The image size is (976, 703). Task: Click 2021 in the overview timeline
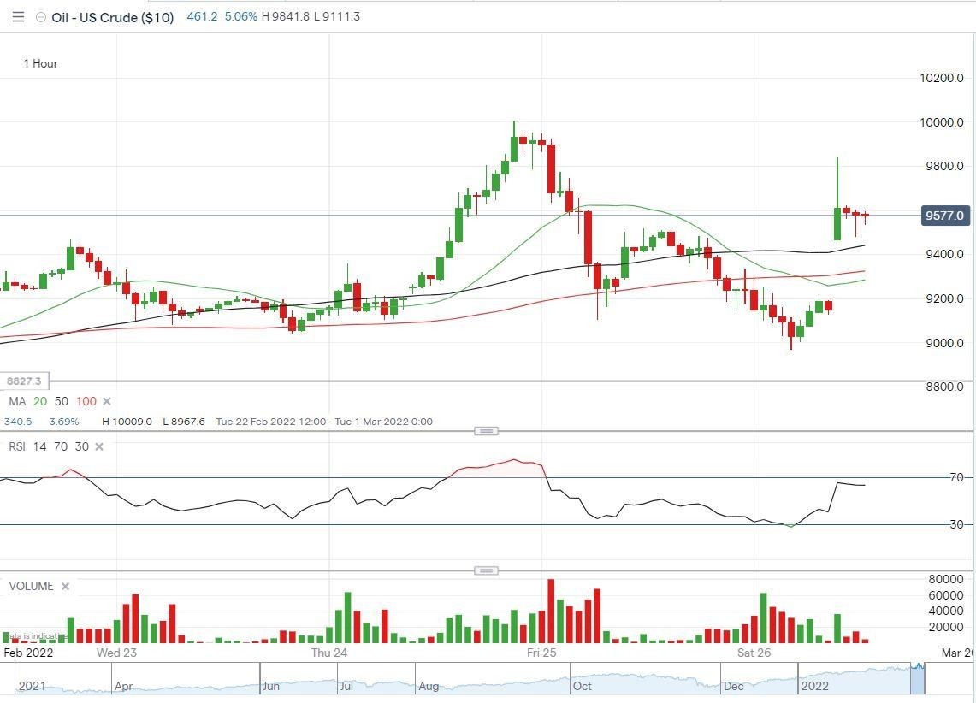tap(32, 686)
